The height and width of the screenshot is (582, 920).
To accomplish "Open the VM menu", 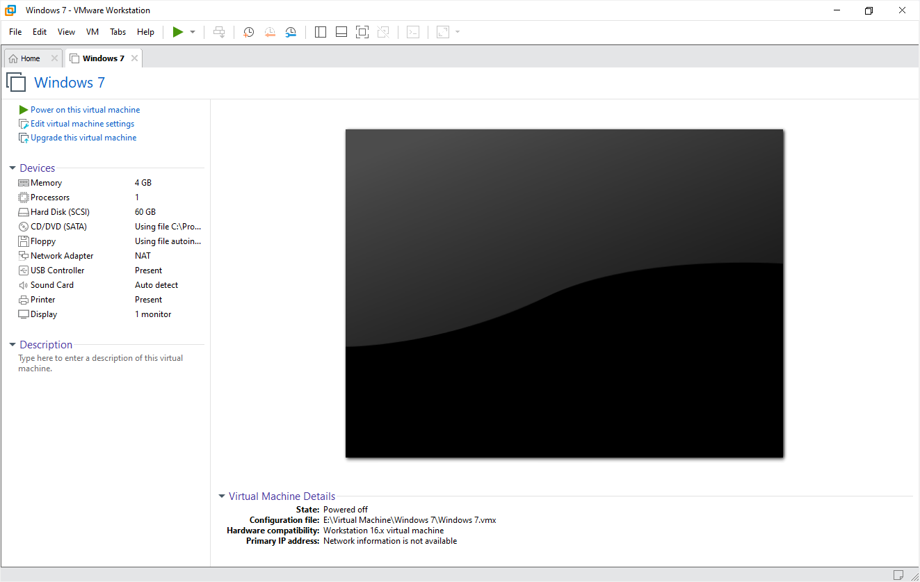I will coord(92,31).
